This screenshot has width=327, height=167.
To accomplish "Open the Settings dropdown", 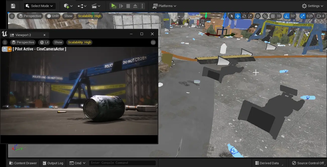I will tap(313, 6).
